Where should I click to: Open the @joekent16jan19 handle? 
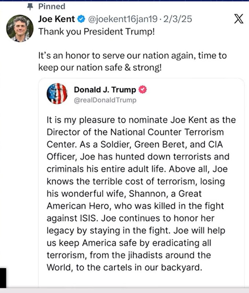(123, 19)
